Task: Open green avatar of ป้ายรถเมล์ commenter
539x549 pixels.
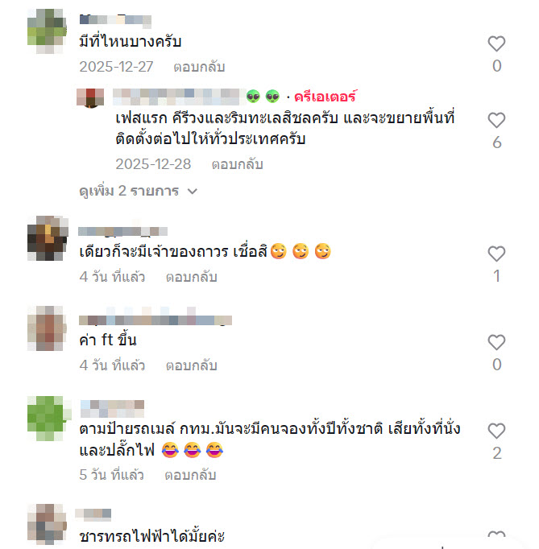Action: click(49, 419)
